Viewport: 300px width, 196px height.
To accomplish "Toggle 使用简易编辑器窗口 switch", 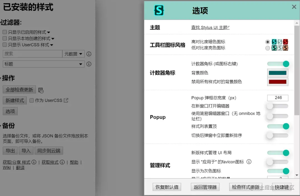I will (277, 116).
